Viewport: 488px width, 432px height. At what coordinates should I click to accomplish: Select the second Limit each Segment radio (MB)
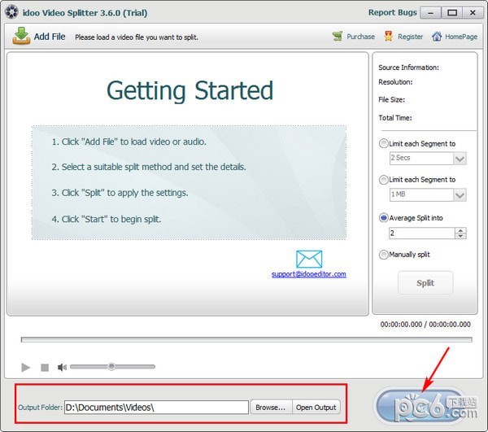[383, 180]
